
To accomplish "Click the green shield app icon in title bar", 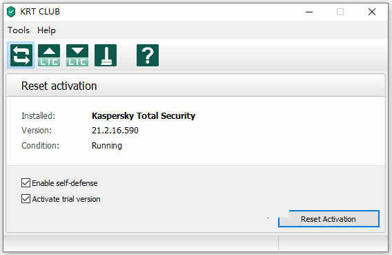I will pyautogui.click(x=11, y=12).
